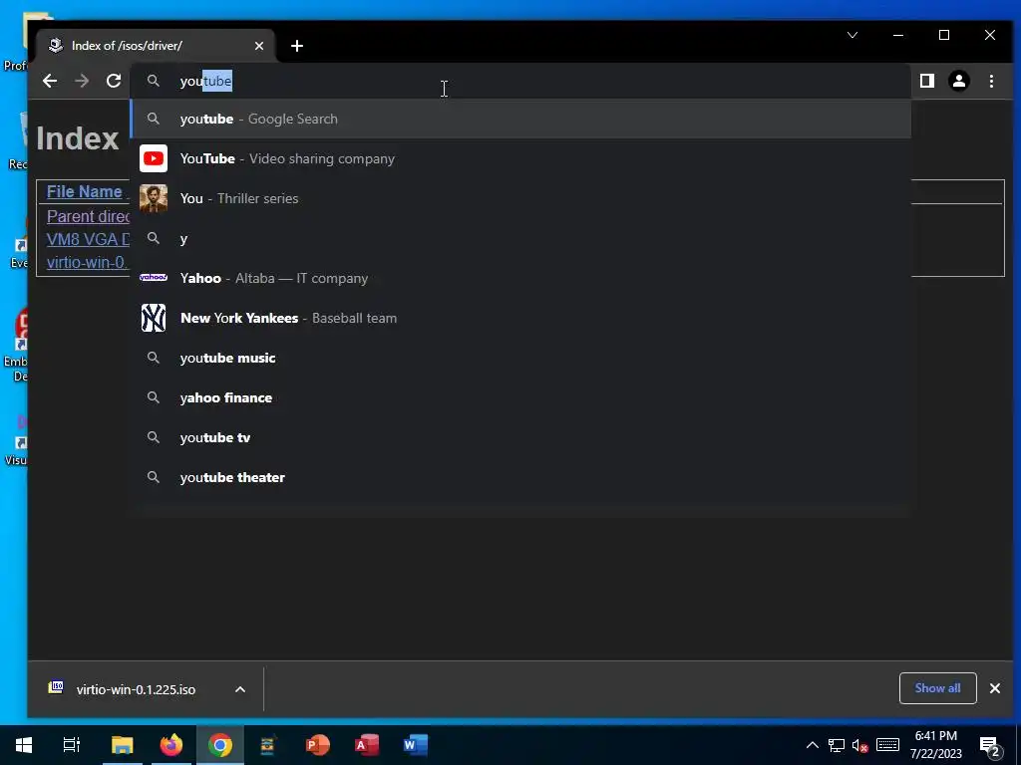Open Chrome side panel icon

click(926, 81)
